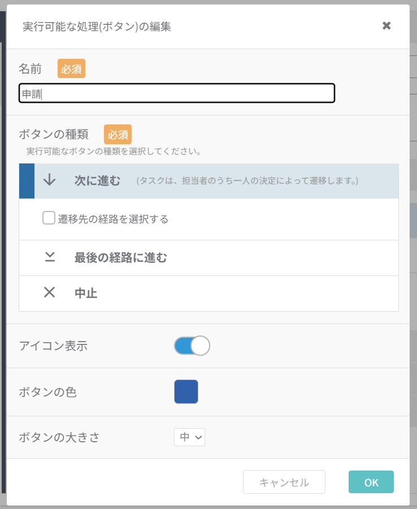Screen dimensions: 417x509
Task: Enable the 遷移先の経路を選択する checkbox
Action: (x=49, y=218)
